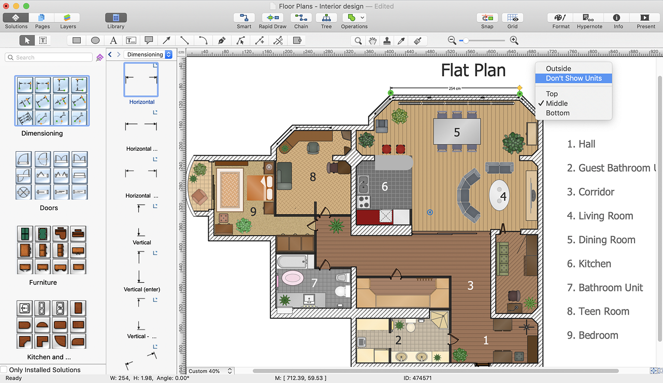Activate the hand pan tool

pyautogui.click(x=372, y=40)
